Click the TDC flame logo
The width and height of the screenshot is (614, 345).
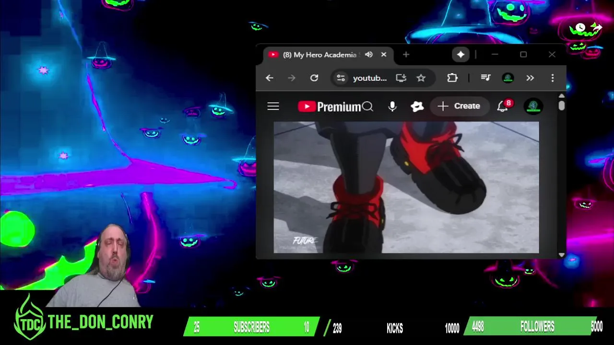point(30,317)
